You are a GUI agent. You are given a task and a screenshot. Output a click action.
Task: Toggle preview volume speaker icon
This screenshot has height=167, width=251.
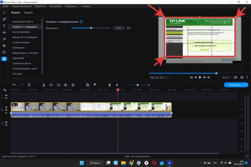(235, 77)
